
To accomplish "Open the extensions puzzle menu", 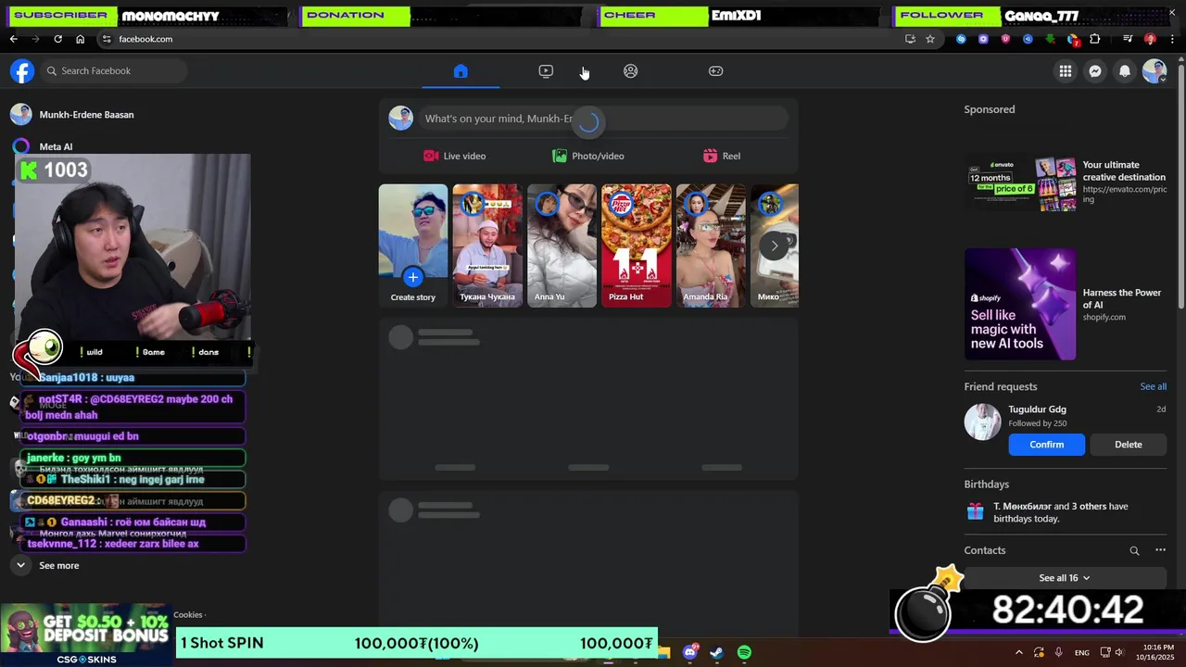I will [1095, 39].
